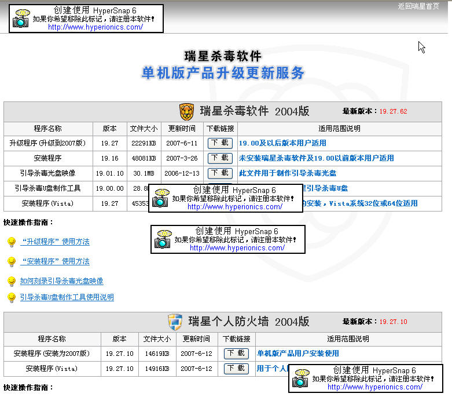The width and height of the screenshot is (452, 397).
Task: Open link 单机版产品用户安装使用
Action: [298, 353]
